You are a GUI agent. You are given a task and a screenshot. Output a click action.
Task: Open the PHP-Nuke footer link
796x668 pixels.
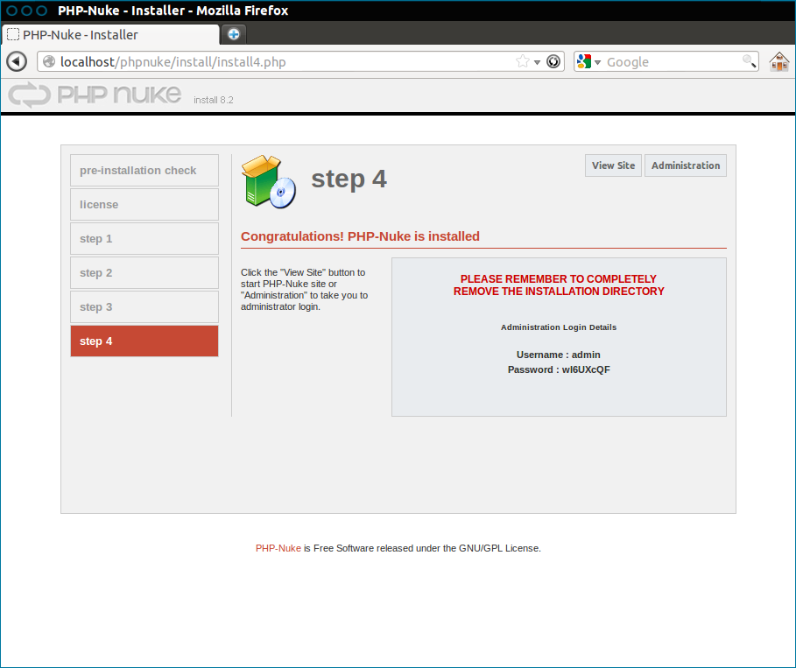pos(278,548)
